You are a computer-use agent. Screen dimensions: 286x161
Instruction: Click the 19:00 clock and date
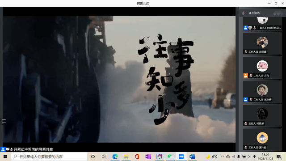(x=265, y=157)
